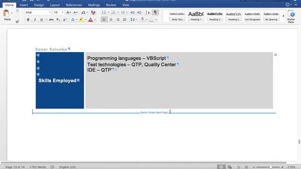Open font color dropdown arrow

coord(95,20)
